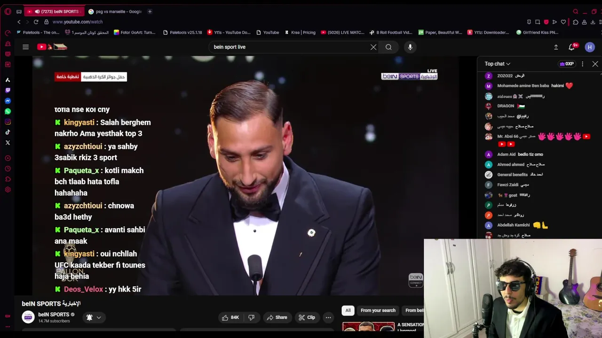Open Girlfriend Kiss PN... bookmark

[537, 32]
